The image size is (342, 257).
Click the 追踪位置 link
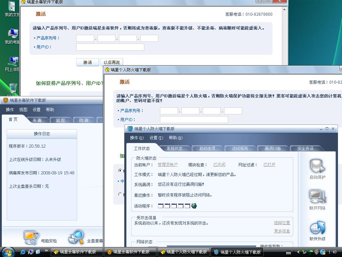tap(282, 223)
